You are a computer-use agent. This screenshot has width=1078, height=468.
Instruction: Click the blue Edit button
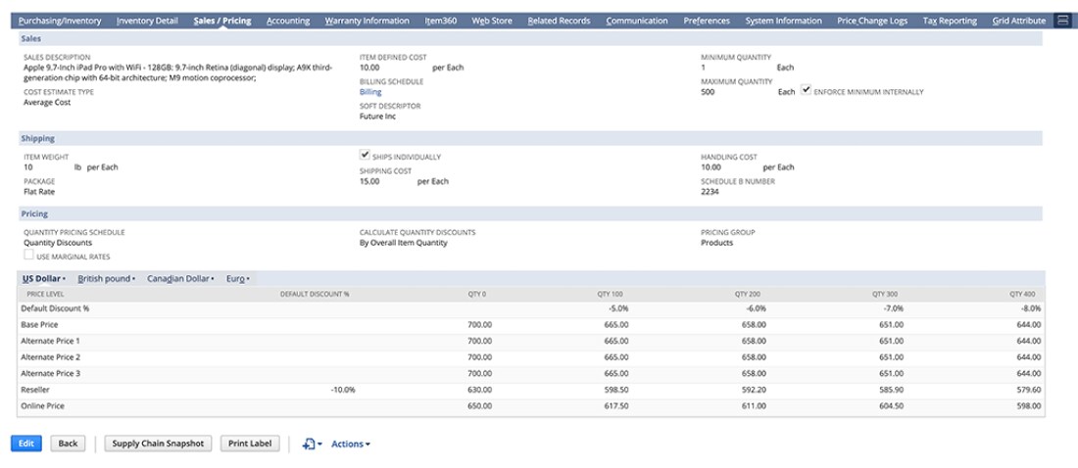[26, 444]
